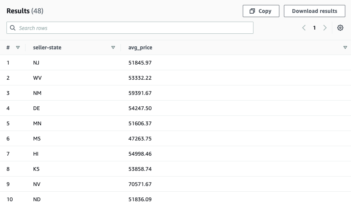
Task: Open sort dropdown for seller-state column
Action: [113, 47]
